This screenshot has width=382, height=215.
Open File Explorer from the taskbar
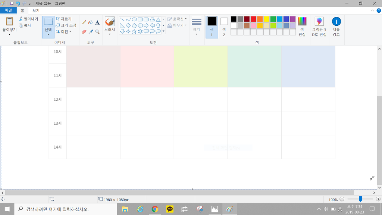click(x=125, y=209)
